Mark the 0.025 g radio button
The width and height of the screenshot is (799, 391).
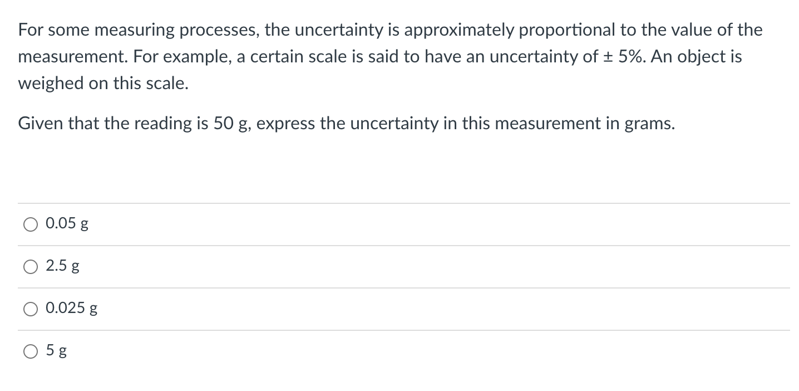[31, 309]
